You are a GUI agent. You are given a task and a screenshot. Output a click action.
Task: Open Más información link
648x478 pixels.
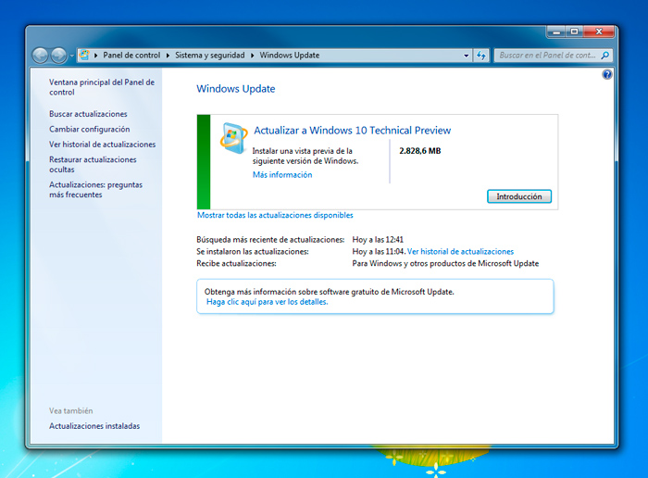click(x=282, y=175)
